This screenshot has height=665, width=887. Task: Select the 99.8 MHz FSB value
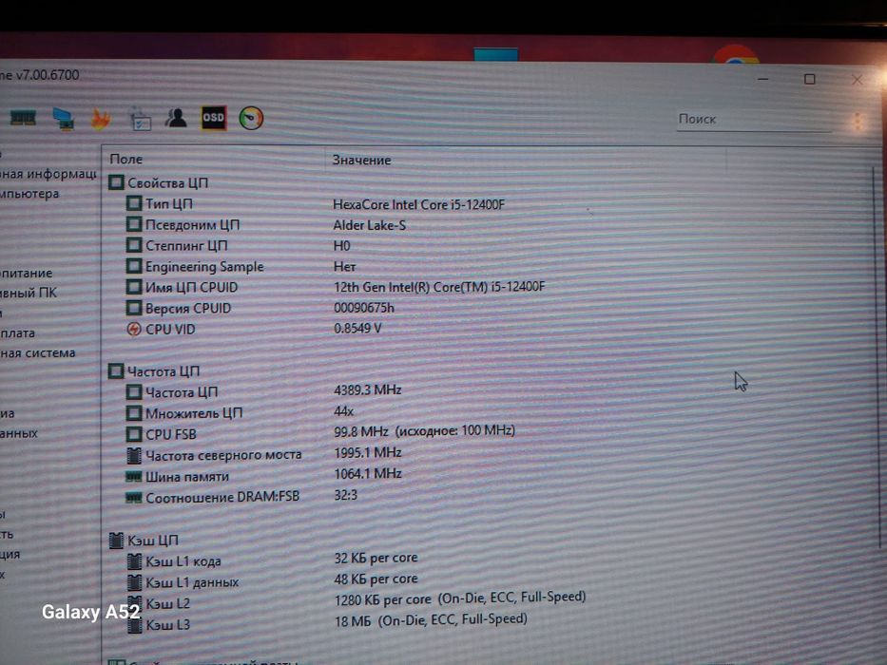(424, 431)
